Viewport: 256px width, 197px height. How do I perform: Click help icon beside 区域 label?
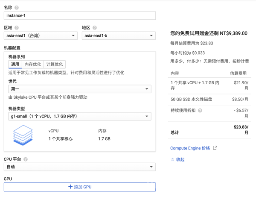click(x=17, y=28)
